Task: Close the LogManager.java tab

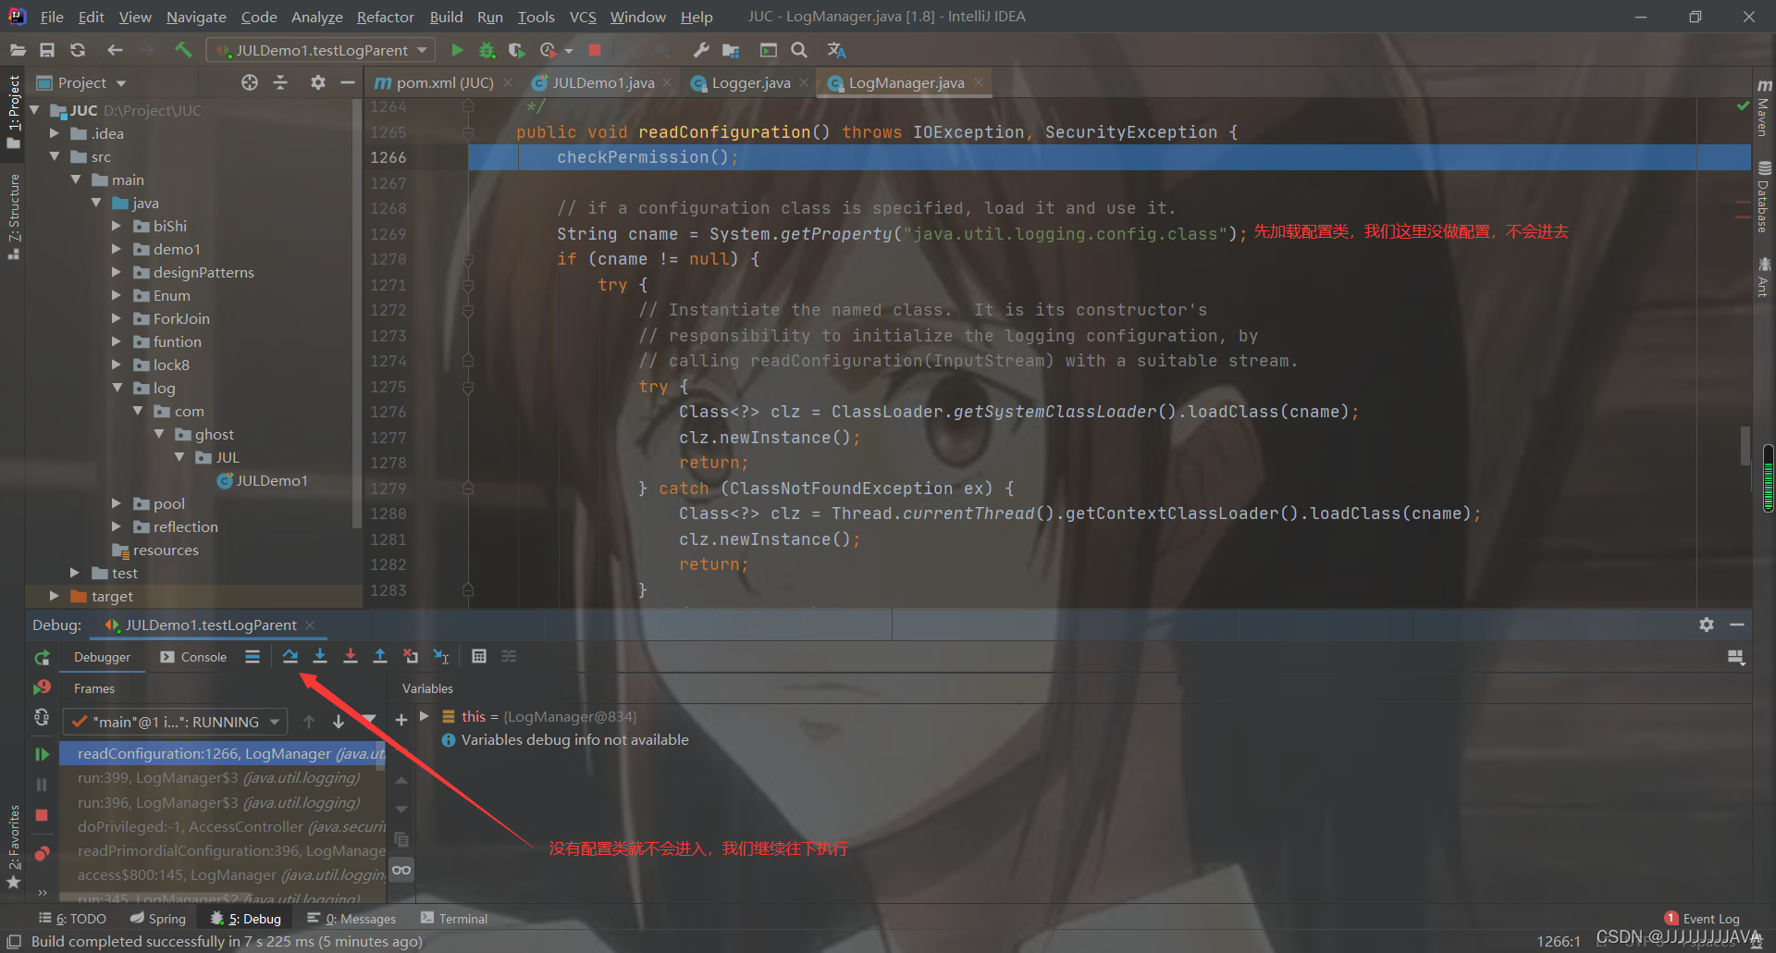Action: pos(979,82)
